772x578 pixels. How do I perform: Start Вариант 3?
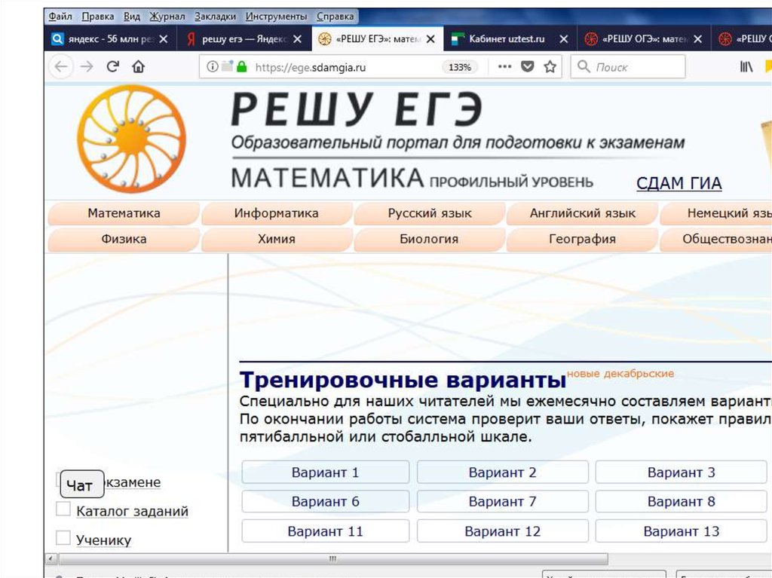click(682, 472)
